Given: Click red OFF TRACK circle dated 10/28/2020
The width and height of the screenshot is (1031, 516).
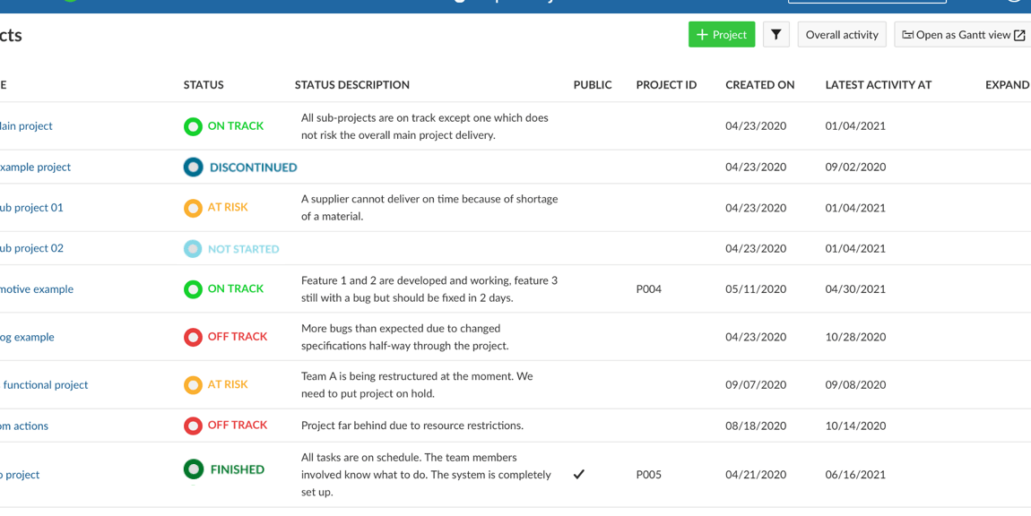Looking at the screenshot, I should pos(193,337).
